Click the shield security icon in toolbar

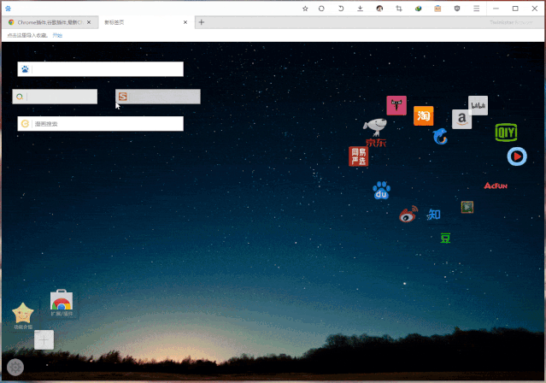click(457, 9)
